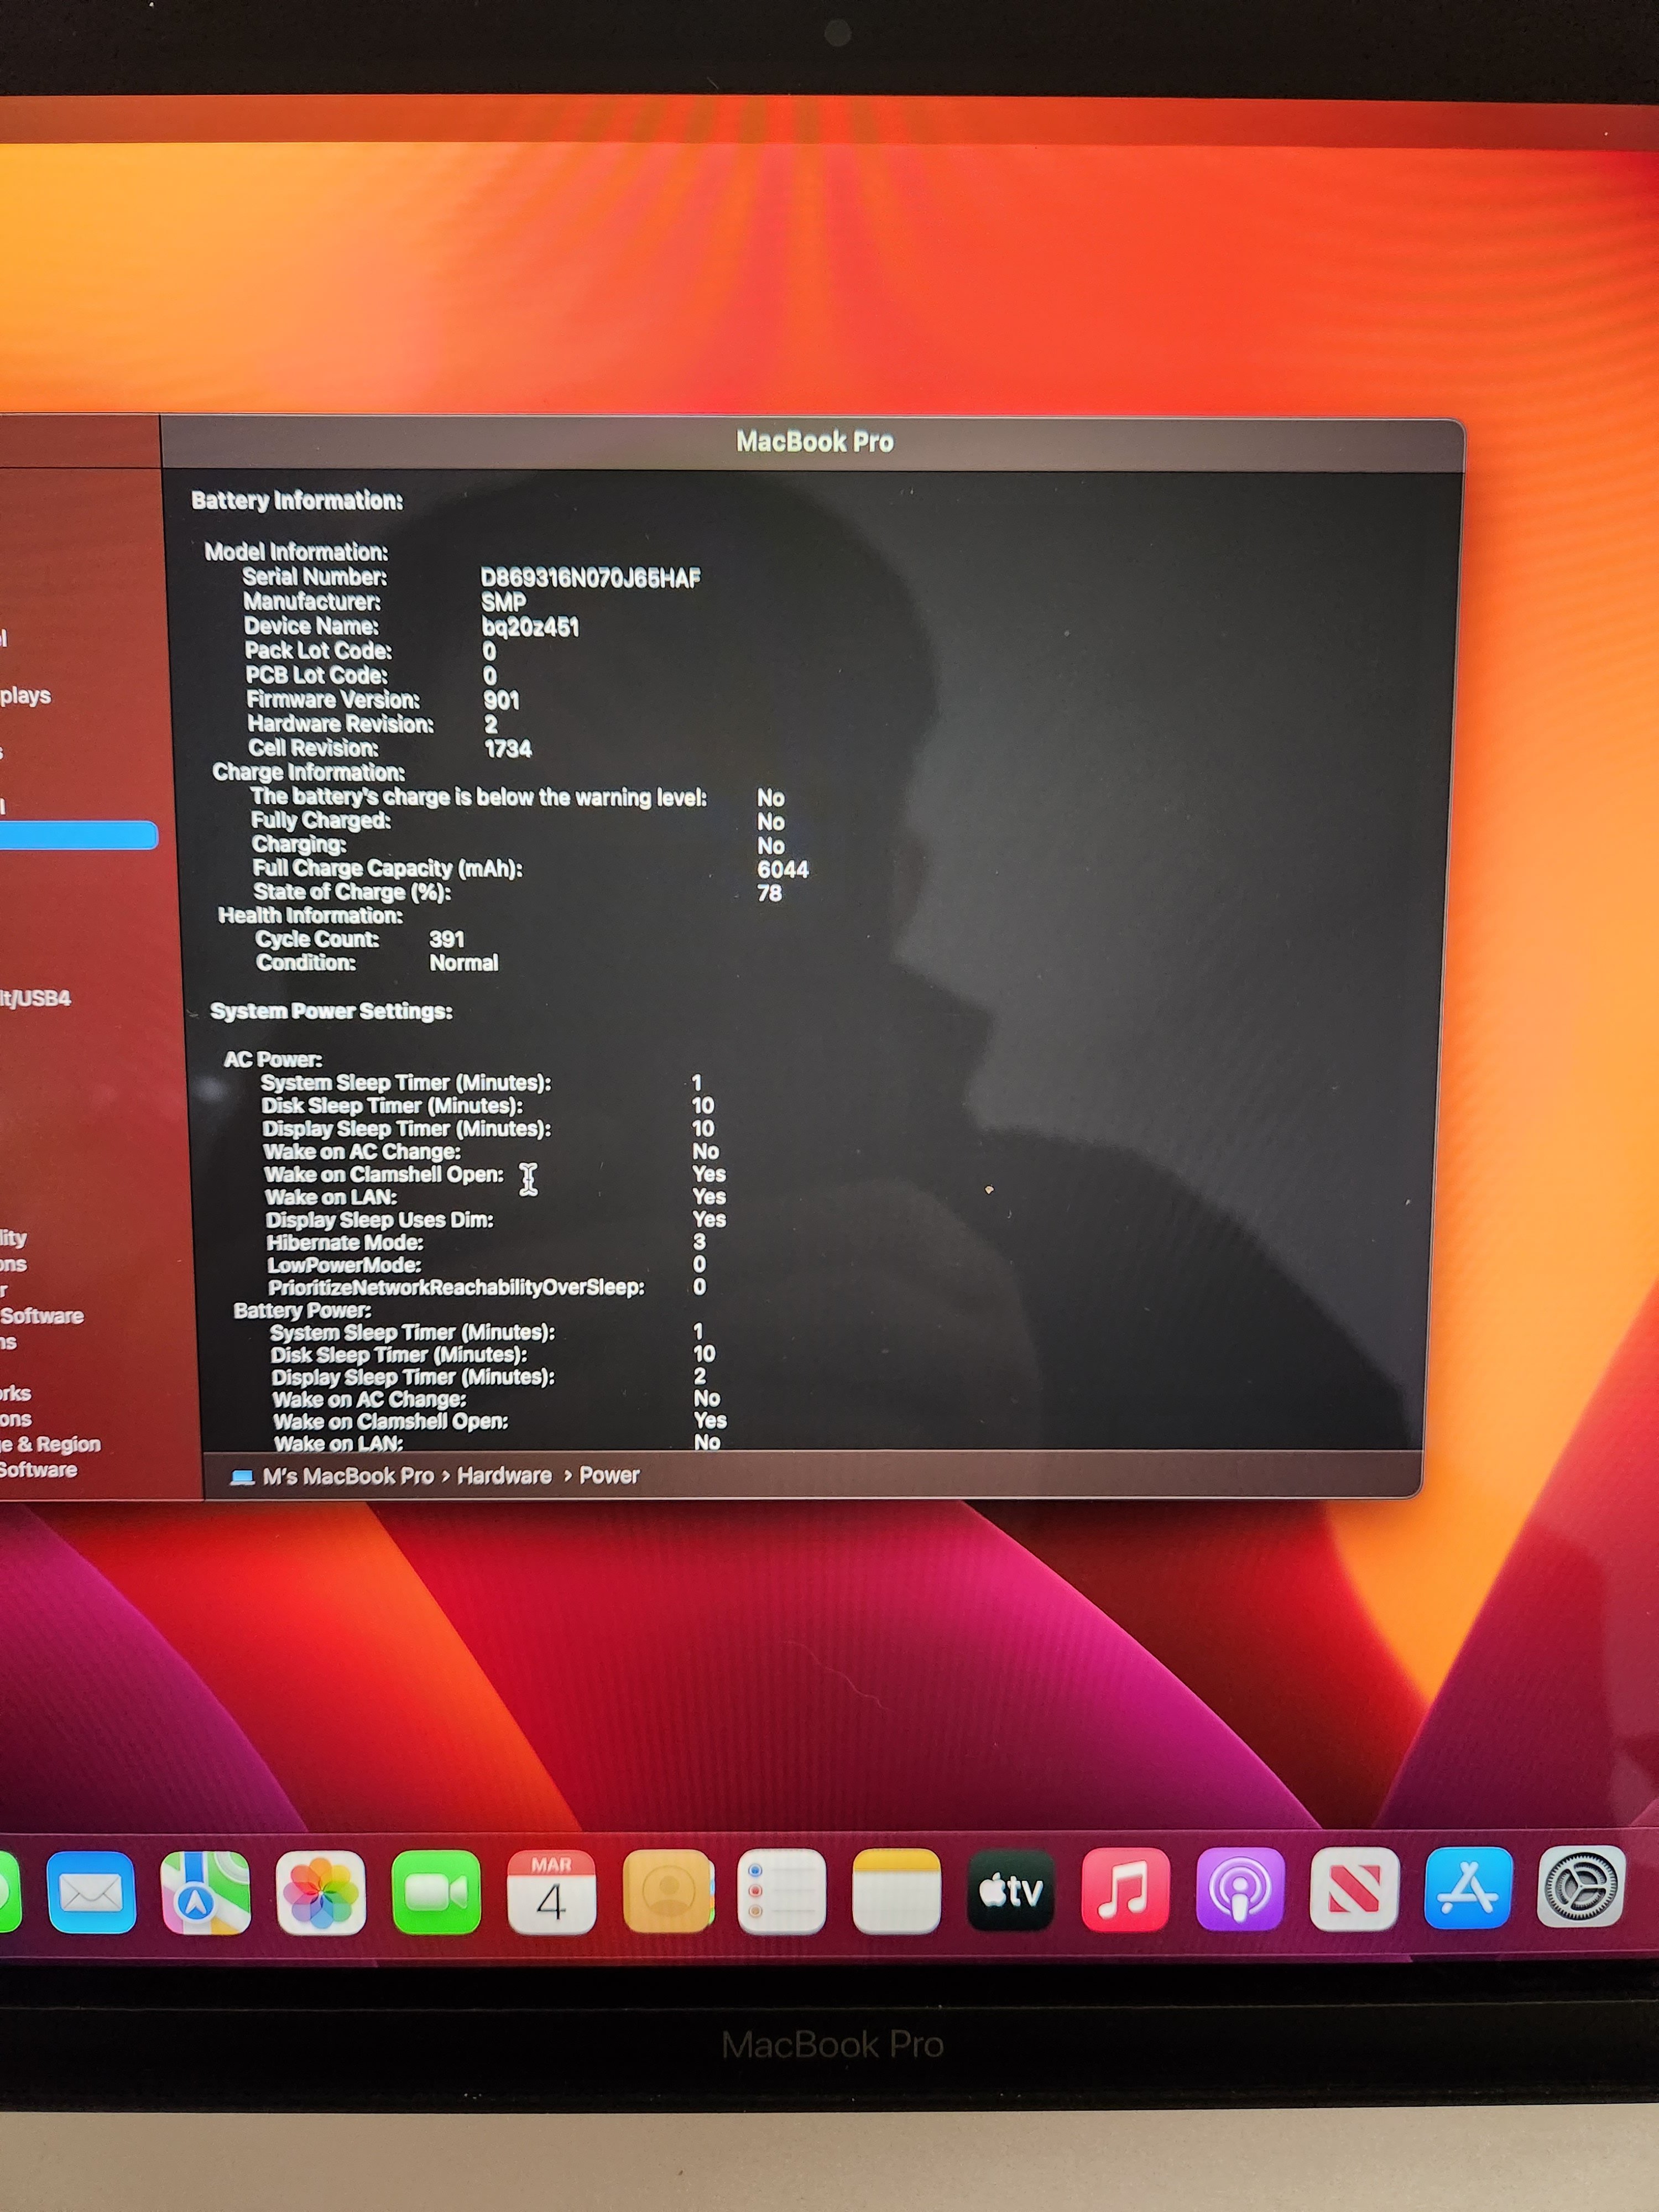This screenshot has height=2212, width=1659.
Task: Click the MacBook Pro window title
Action: tap(815, 441)
